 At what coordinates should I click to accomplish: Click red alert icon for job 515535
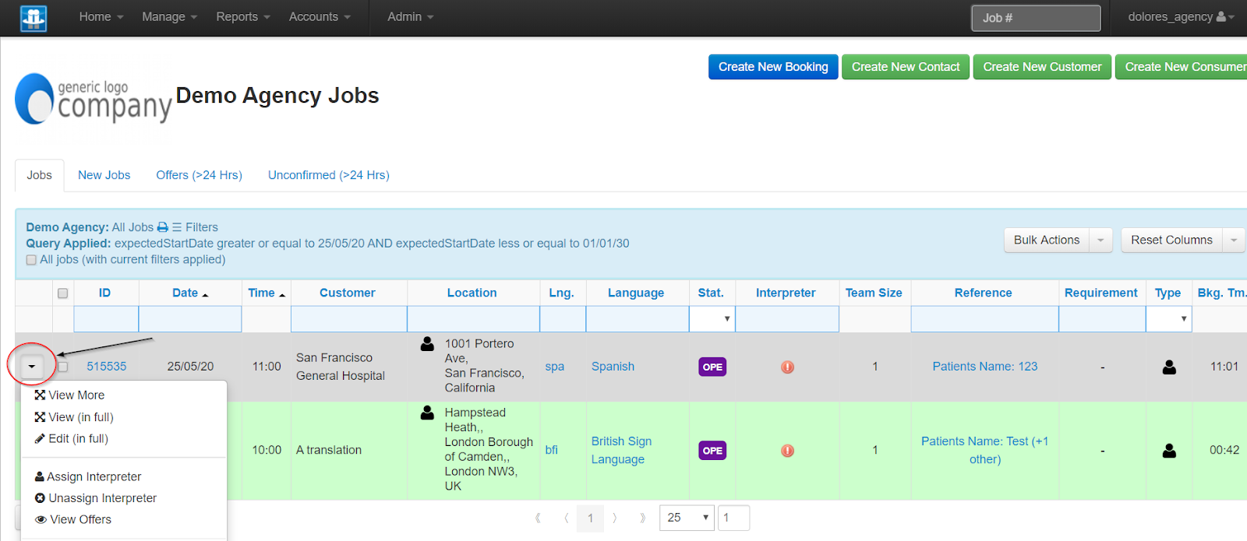click(787, 367)
